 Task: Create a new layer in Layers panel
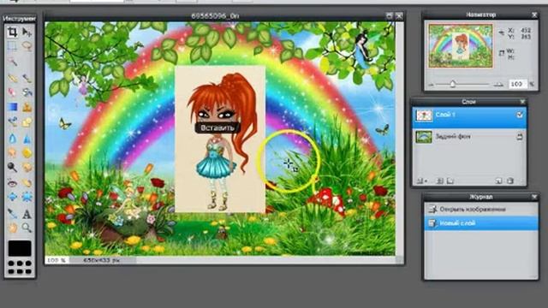click(x=498, y=181)
